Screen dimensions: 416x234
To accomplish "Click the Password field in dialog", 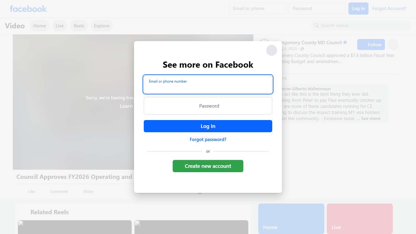I will pos(208,106).
